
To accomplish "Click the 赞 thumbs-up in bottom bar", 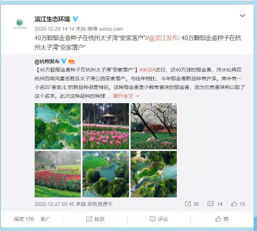I will 222,219.
